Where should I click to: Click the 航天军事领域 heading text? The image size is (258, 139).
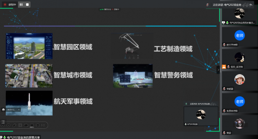(x=73, y=101)
